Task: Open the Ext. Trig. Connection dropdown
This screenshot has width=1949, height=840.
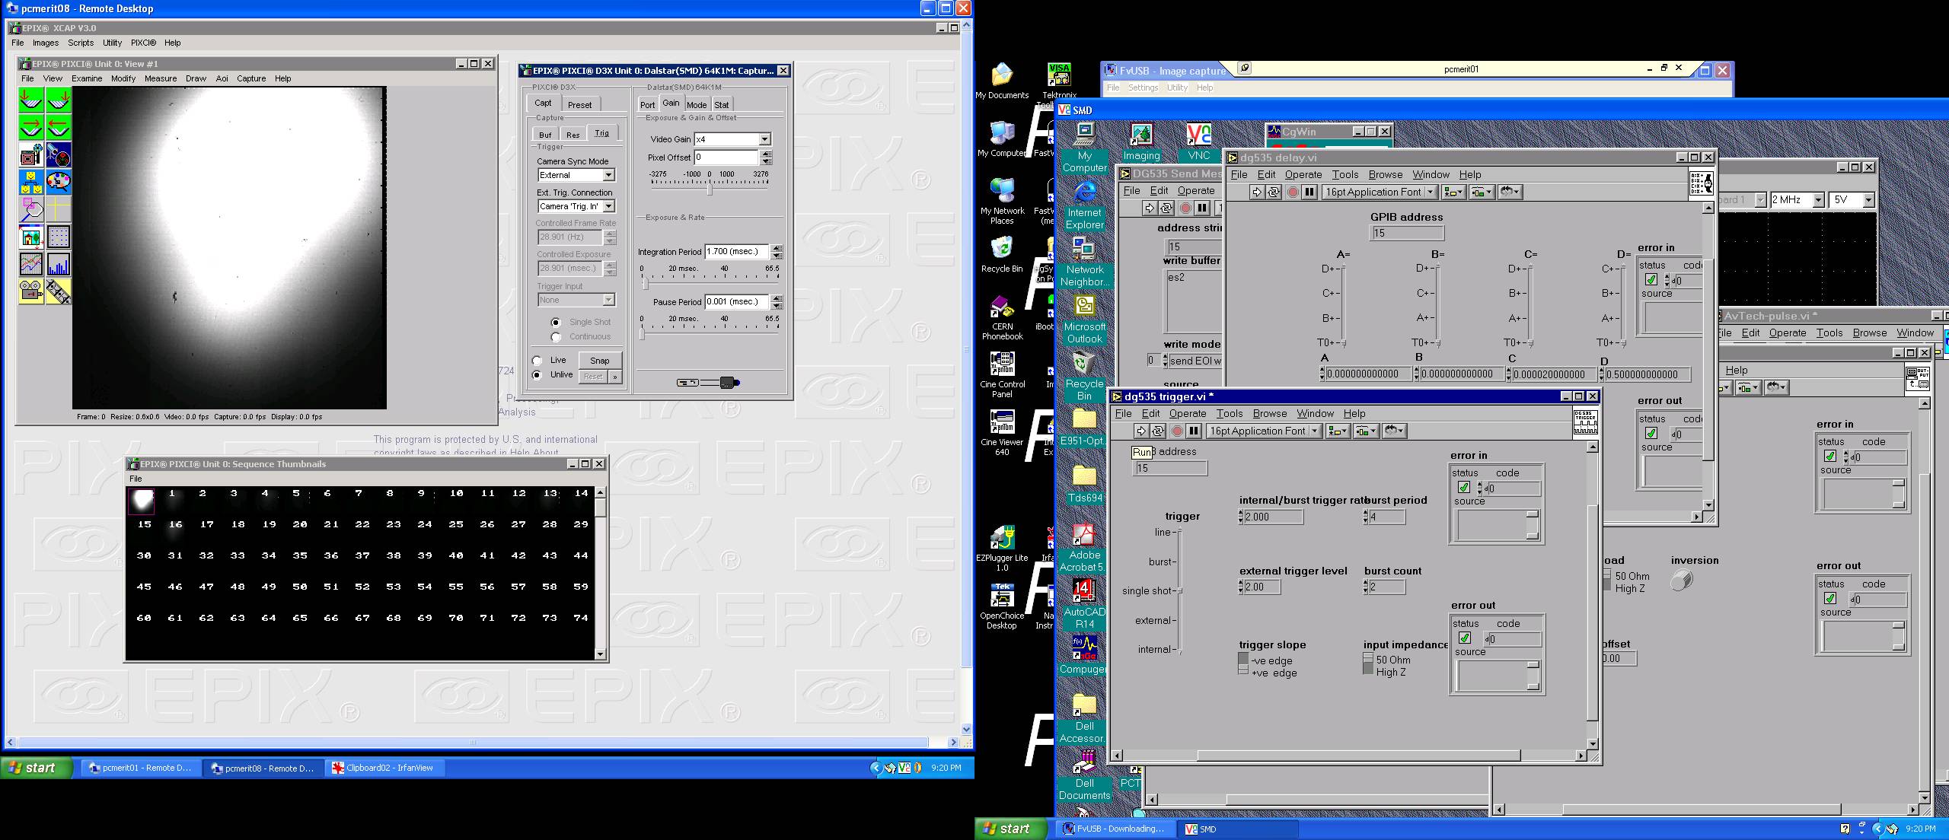Action: [x=608, y=206]
